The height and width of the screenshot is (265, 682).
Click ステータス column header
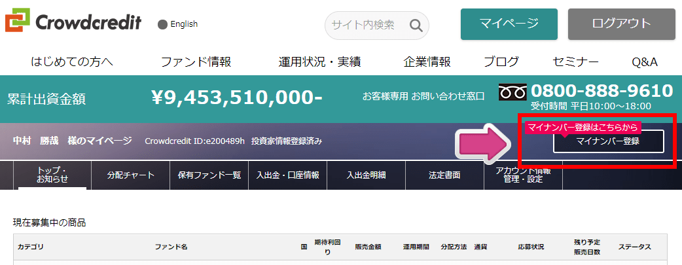635,247
